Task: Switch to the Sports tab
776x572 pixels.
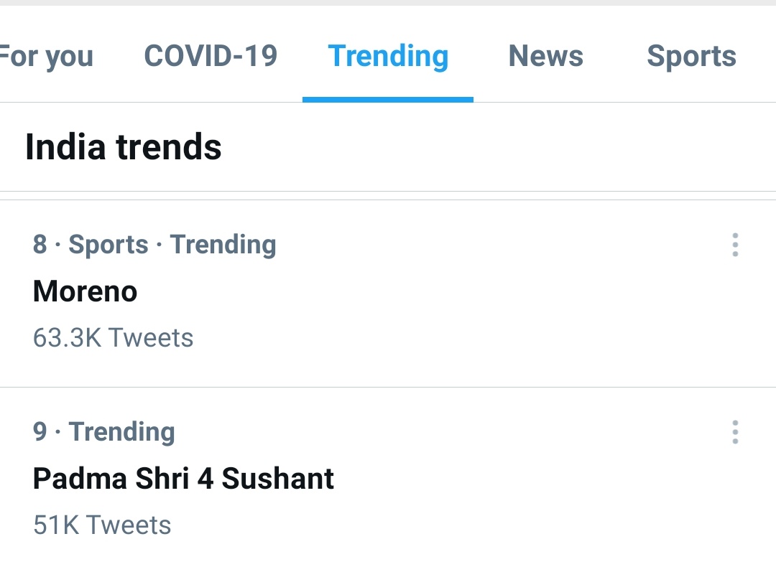Action: click(x=691, y=56)
